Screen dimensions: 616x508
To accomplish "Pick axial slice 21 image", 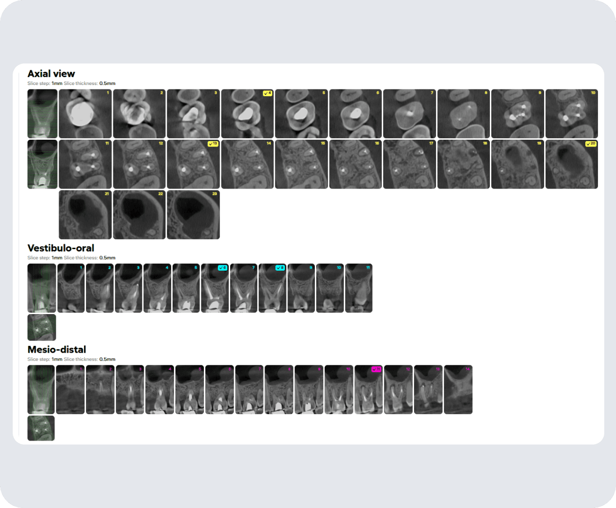I will [x=85, y=215].
